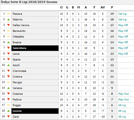The height and width of the screenshot is (120, 134).
Task: Click the P points column header
Action: click(x=112, y=7)
